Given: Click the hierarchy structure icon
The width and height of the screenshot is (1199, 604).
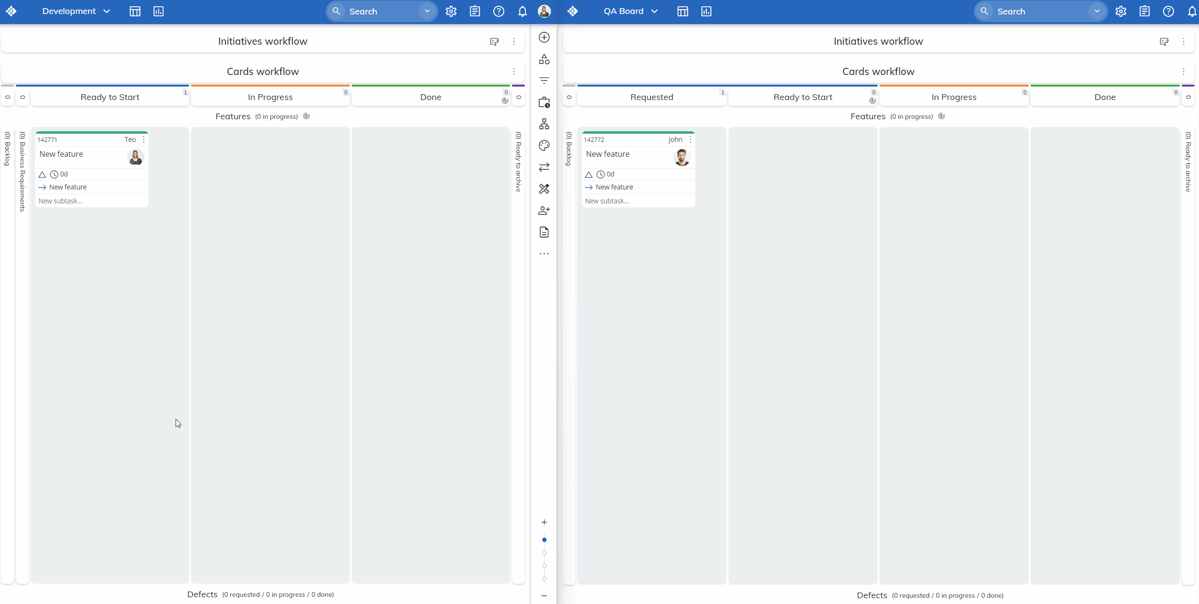Looking at the screenshot, I should (544, 124).
